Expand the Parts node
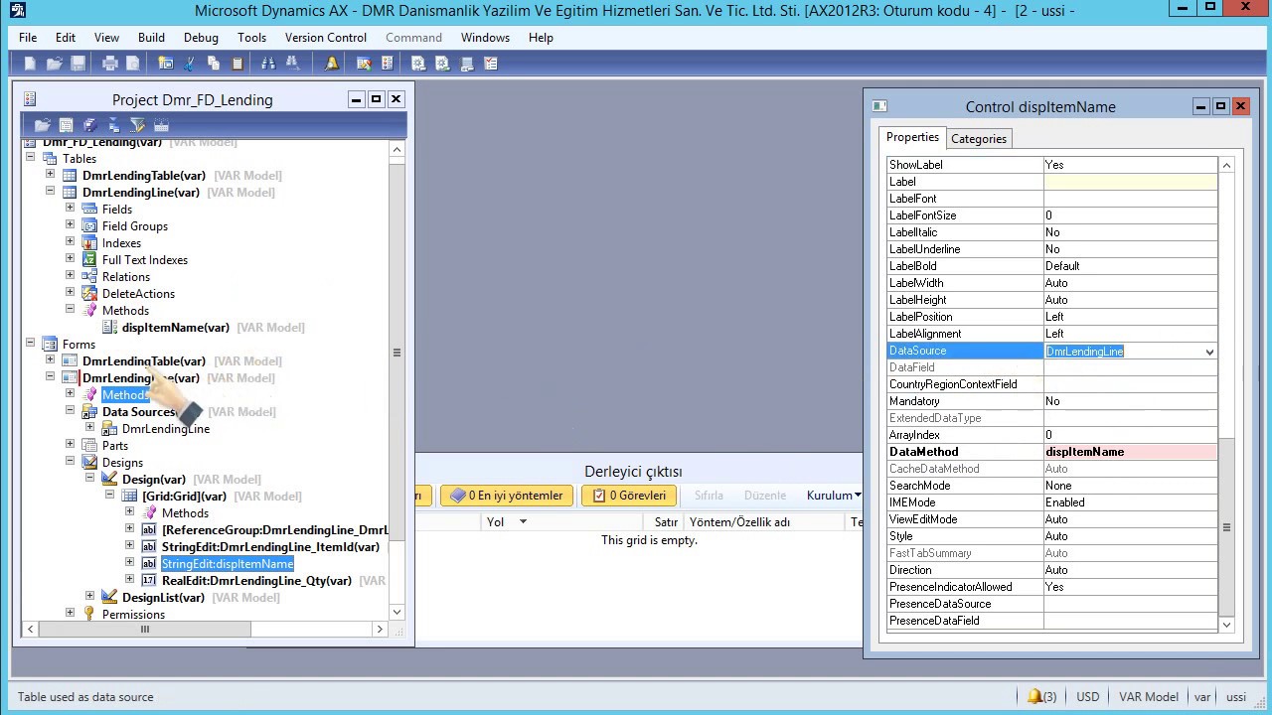The height and width of the screenshot is (715, 1272). (x=70, y=444)
